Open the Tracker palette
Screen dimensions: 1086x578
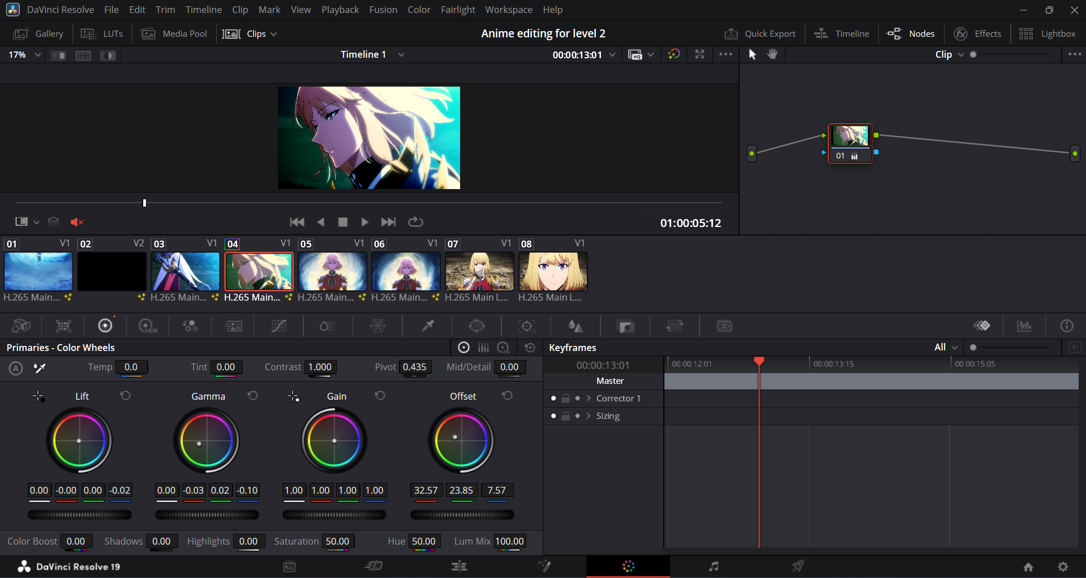(x=527, y=326)
